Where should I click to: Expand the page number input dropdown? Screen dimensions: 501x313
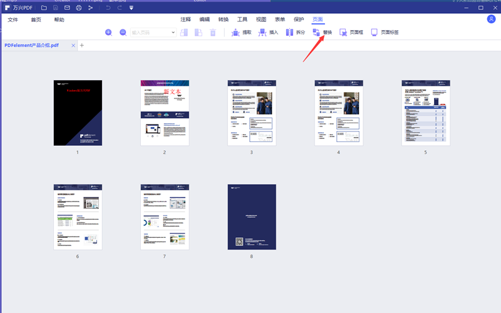[173, 32]
